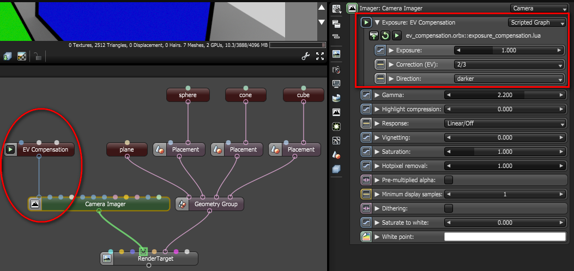Select the plane node
Image resolution: width=574 pixels, height=271 pixels.
(126, 149)
